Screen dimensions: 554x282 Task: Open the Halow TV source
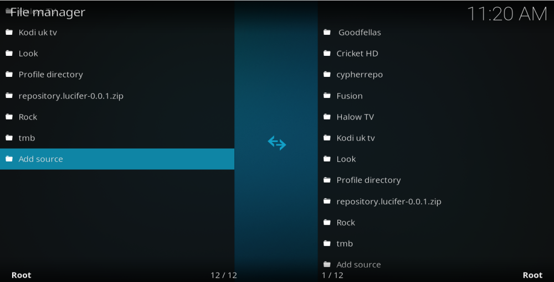[355, 117]
